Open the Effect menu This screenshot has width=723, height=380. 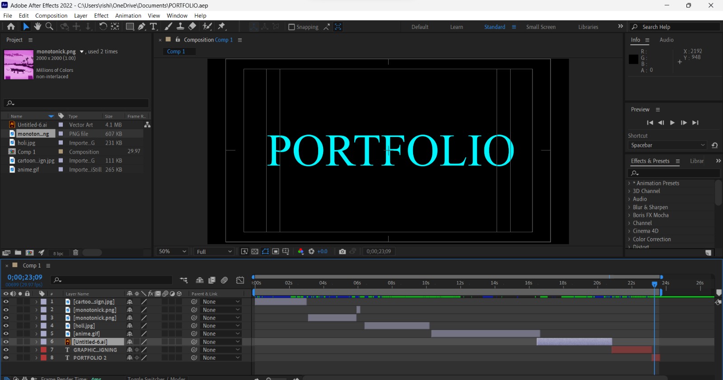click(x=101, y=16)
